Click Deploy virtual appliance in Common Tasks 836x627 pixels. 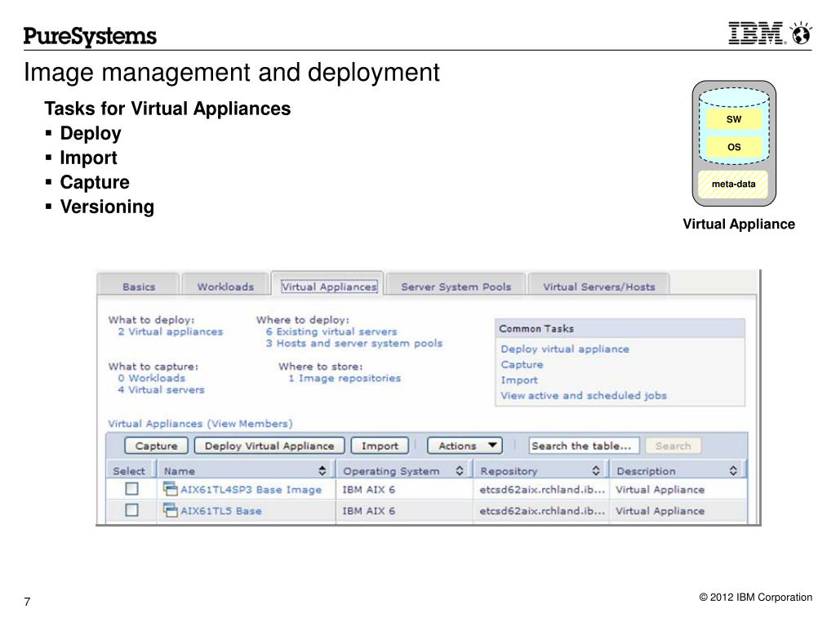[565, 349]
